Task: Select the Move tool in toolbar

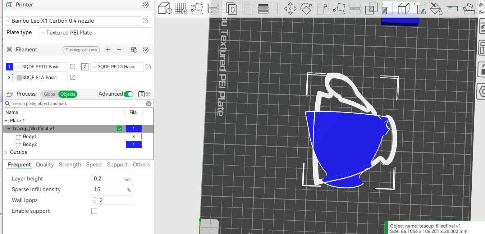Action: pos(290,9)
